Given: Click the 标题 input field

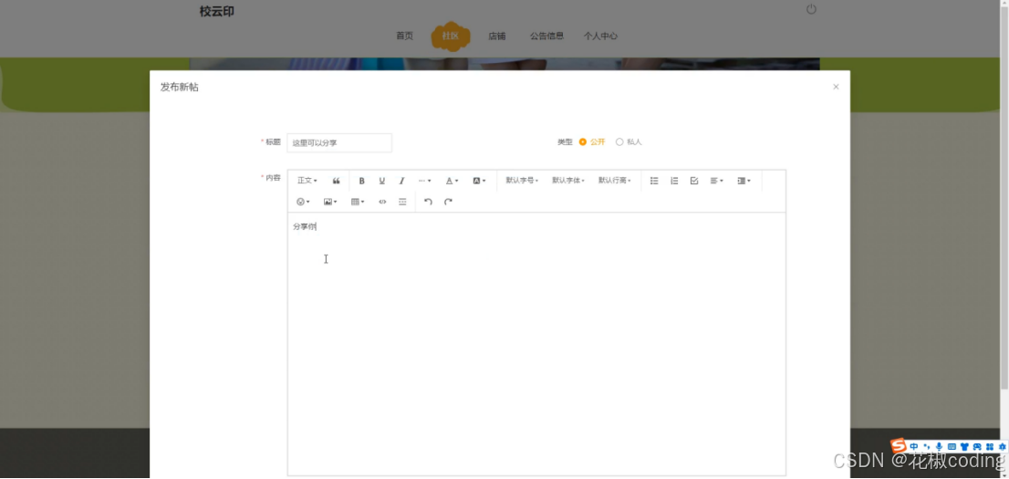Looking at the screenshot, I should coord(339,142).
